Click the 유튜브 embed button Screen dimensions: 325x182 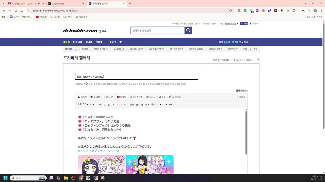[122, 97]
